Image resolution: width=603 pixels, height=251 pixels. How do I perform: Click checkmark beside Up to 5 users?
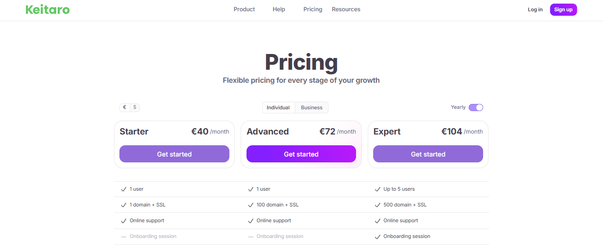coord(378,189)
